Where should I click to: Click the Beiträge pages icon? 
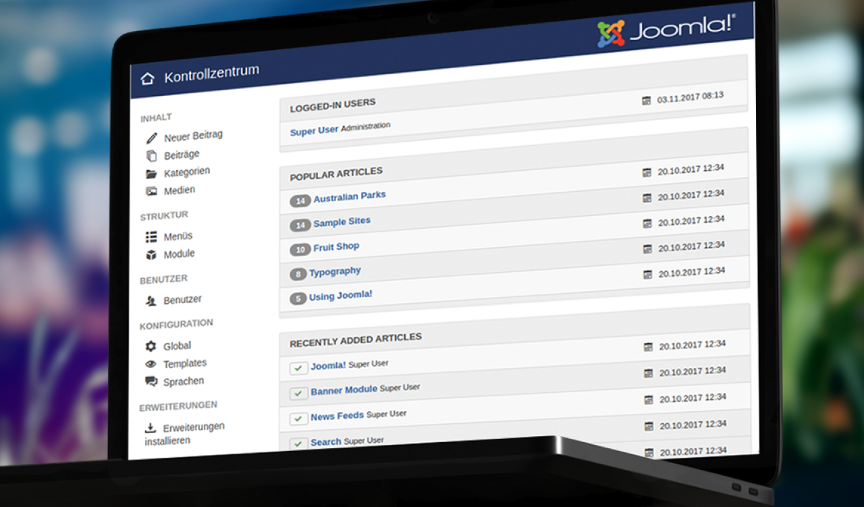click(x=151, y=156)
